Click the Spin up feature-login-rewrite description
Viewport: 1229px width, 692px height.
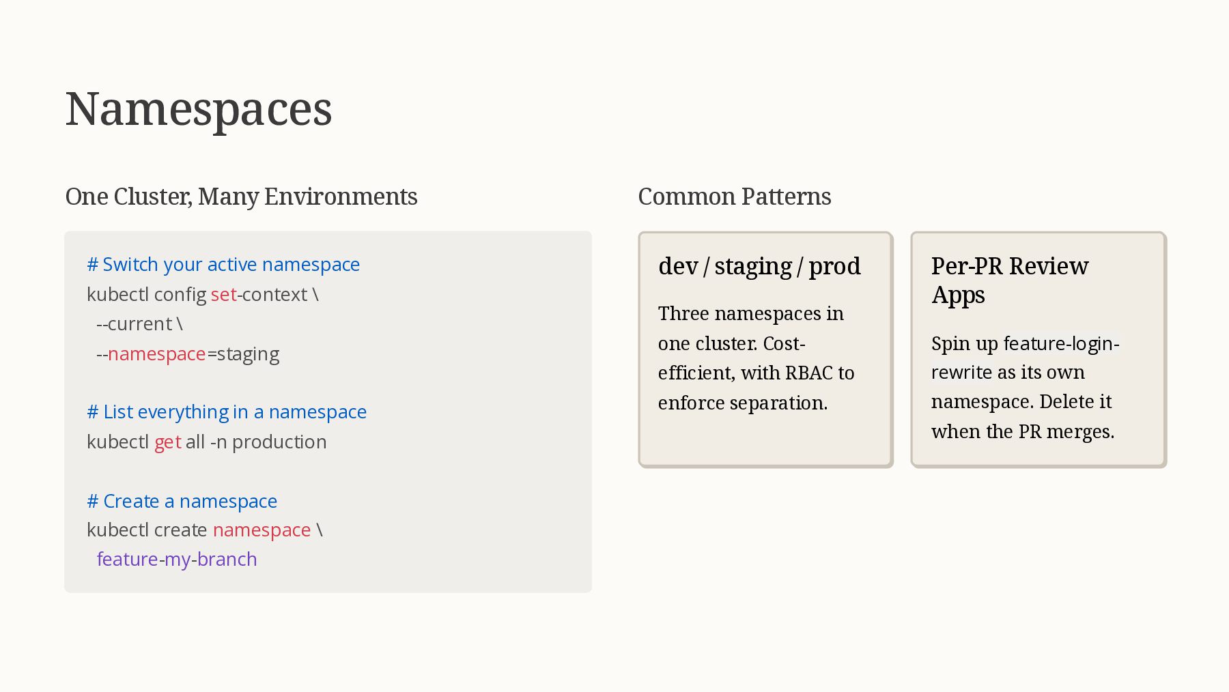[x=1026, y=387]
